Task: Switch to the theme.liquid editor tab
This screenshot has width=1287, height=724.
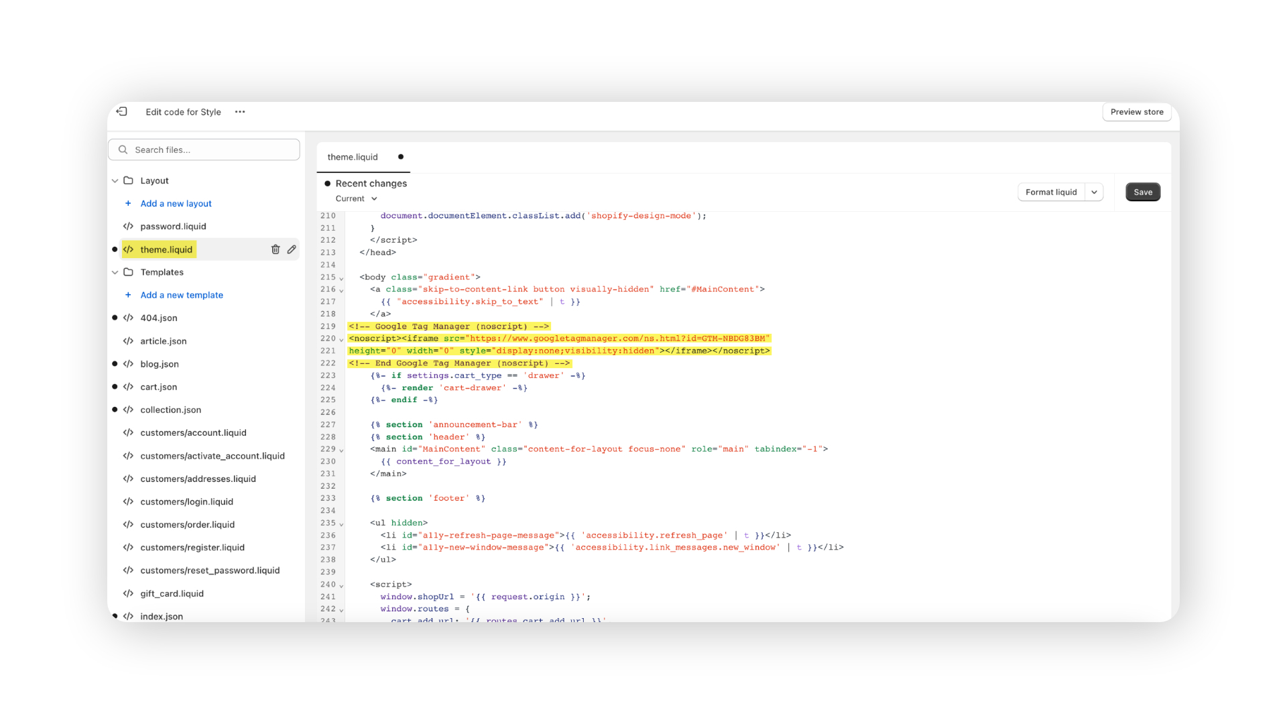Action: [353, 157]
